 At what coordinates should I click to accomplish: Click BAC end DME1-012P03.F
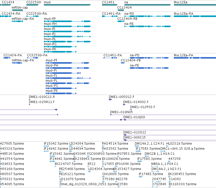(131, 110)
